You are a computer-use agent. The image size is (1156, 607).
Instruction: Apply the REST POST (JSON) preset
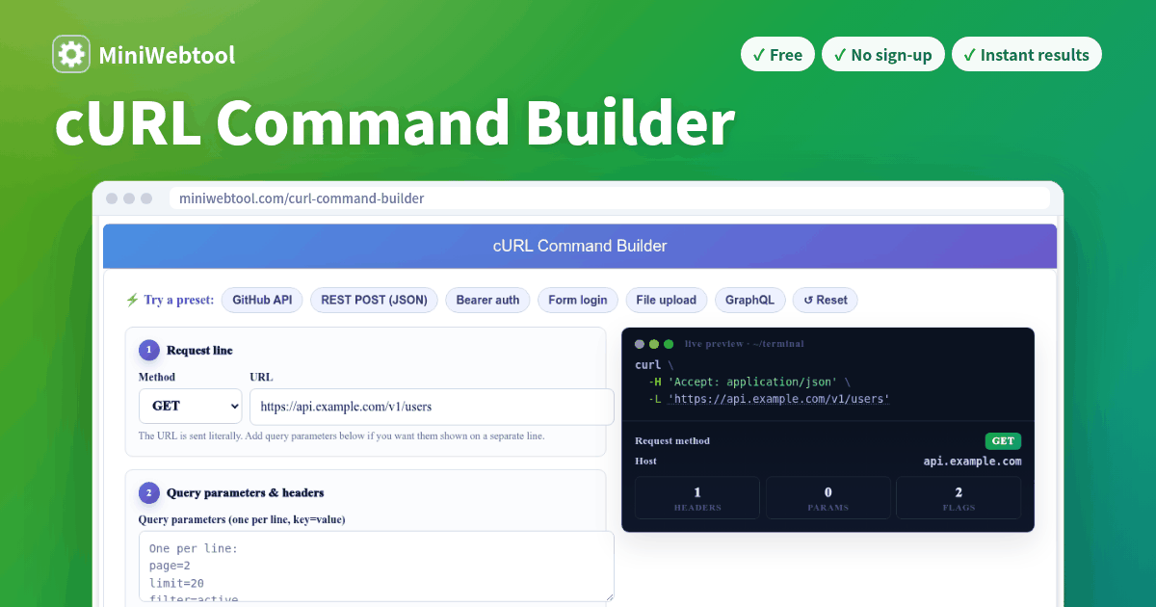(x=374, y=300)
